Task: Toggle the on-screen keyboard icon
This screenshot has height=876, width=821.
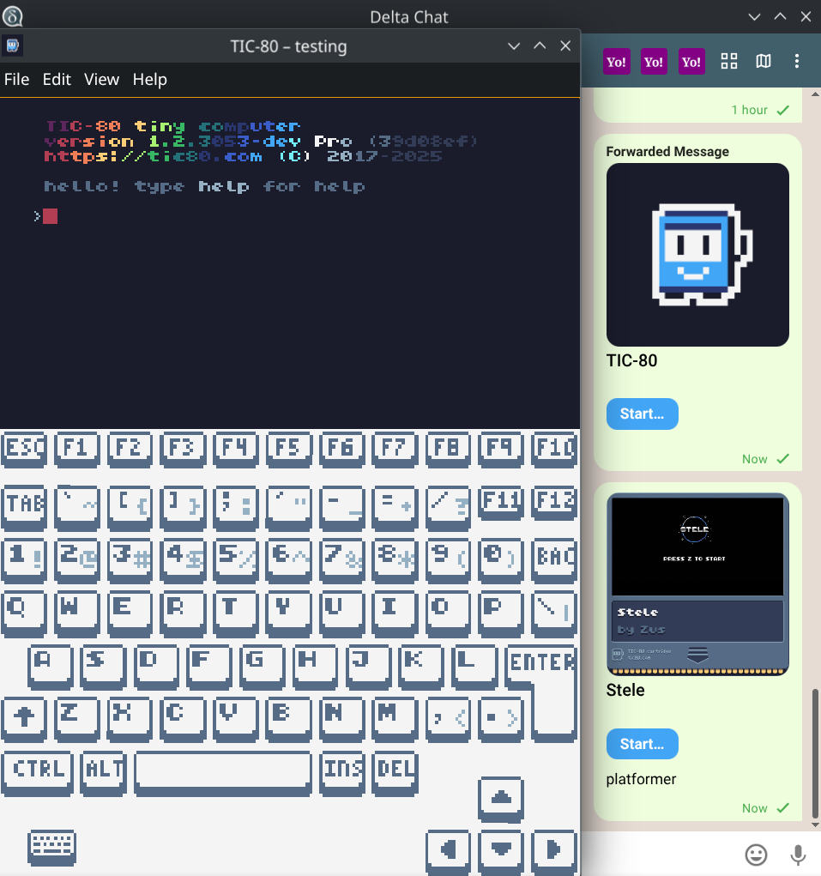Action: point(52,848)
